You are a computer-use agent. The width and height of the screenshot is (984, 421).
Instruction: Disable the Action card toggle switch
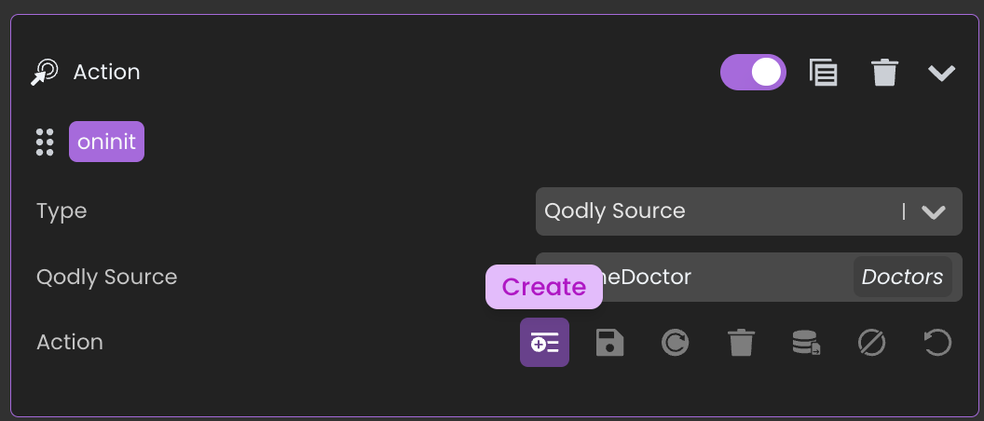[x=753, y=72]
